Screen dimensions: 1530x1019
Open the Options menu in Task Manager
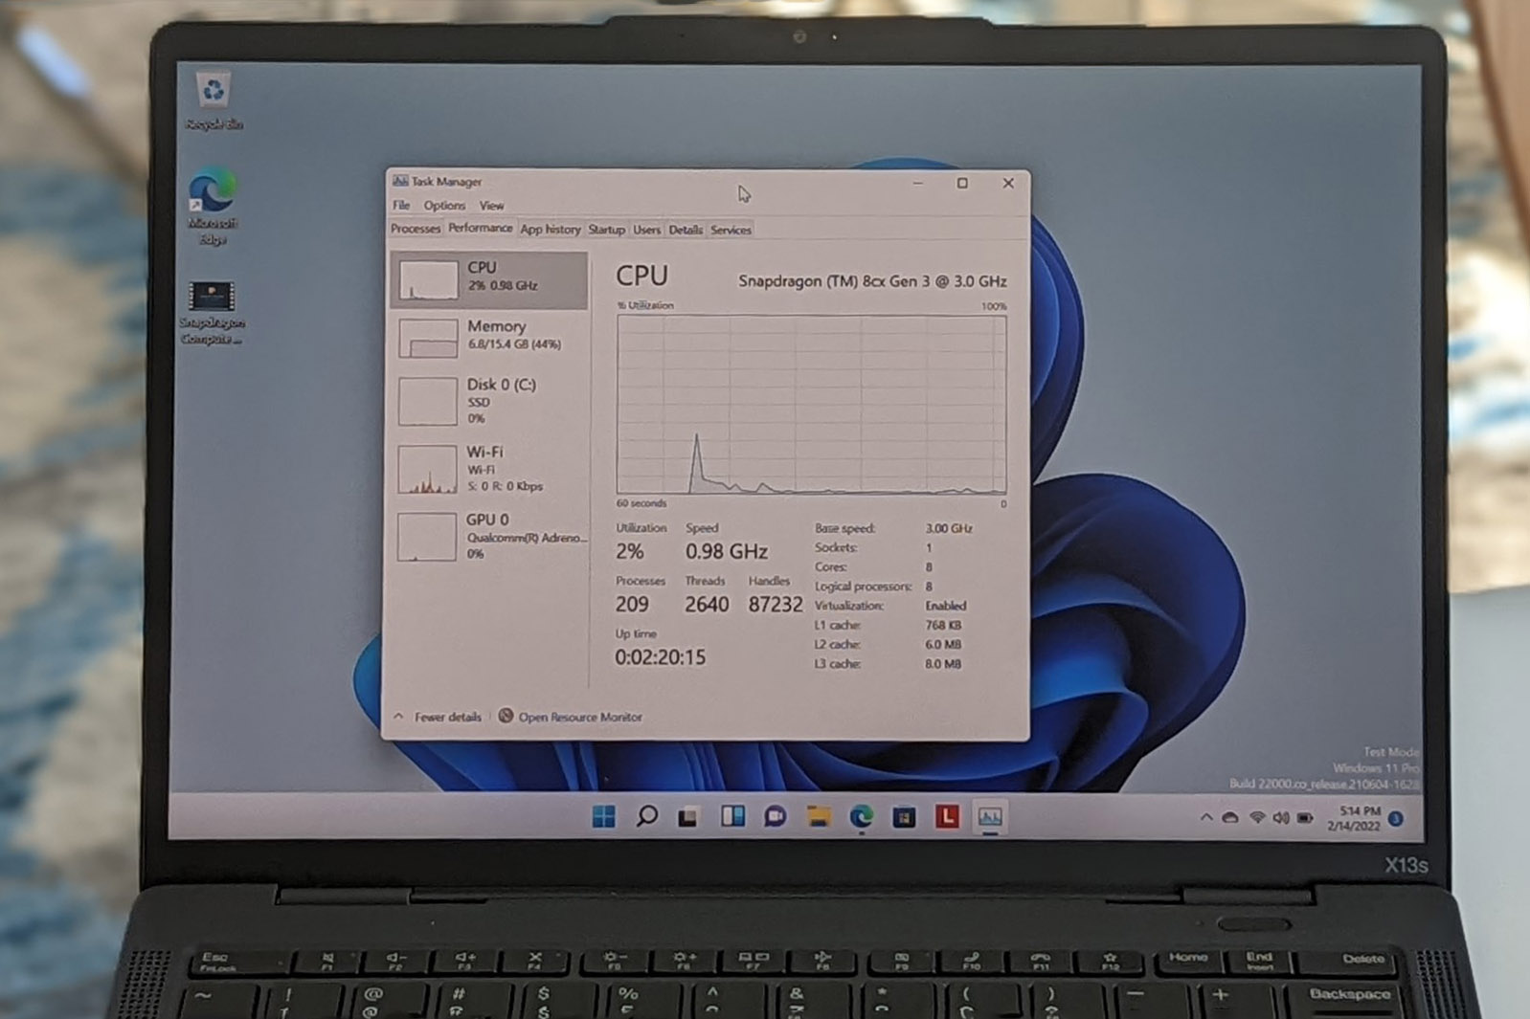[444, 205]
